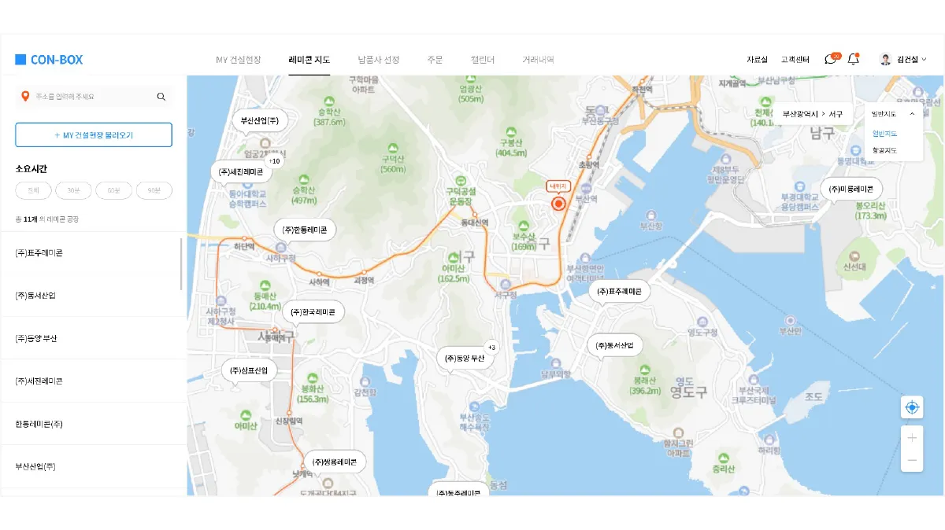Viewport: 945px width, 530px height.
Task: Select the remicon marker near 봉오리산 on map
Action: (851, 189)
